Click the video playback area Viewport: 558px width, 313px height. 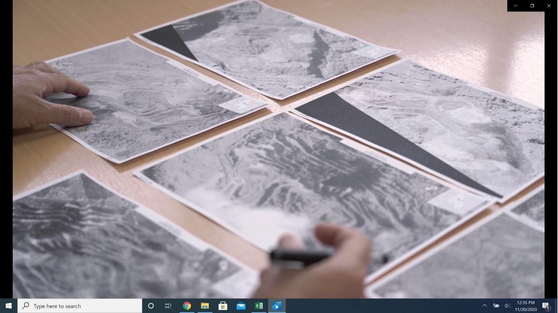[x=279, y=149]
